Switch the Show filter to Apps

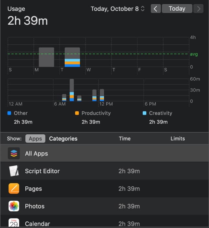pos(35,139)
